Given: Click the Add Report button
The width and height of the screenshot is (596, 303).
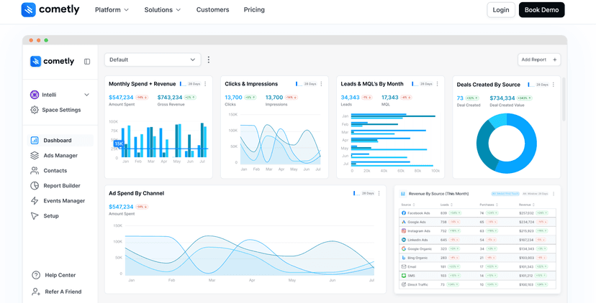Looking at the screenshot, I should point(538,60).
